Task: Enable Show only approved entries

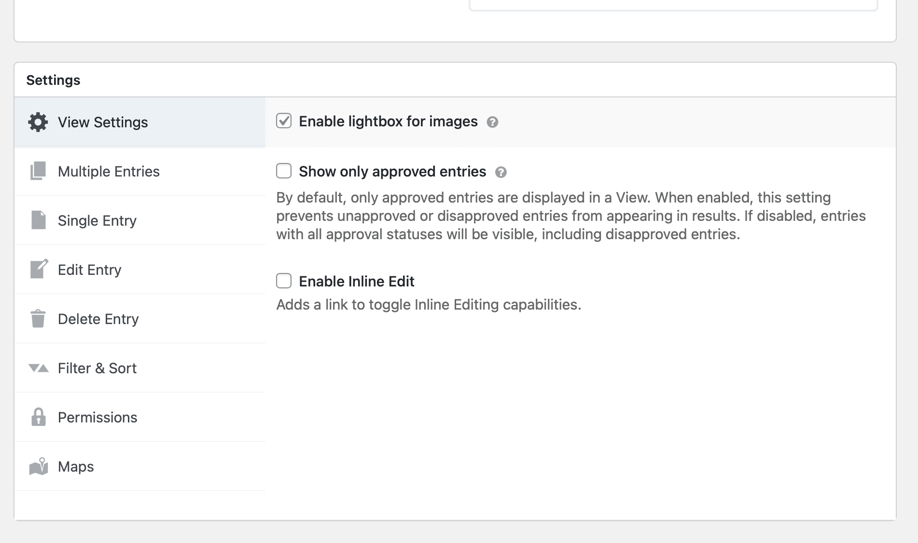Action: point(284,171)
